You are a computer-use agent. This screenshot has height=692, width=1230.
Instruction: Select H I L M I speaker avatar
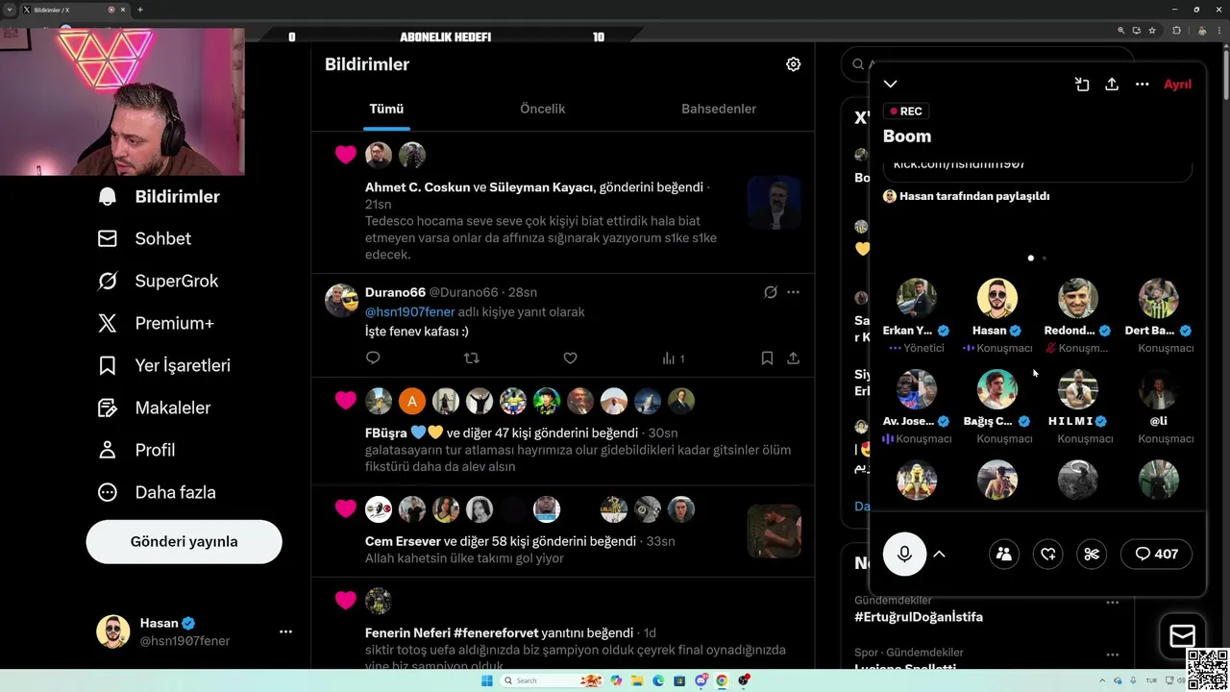tap(1078, 389)
